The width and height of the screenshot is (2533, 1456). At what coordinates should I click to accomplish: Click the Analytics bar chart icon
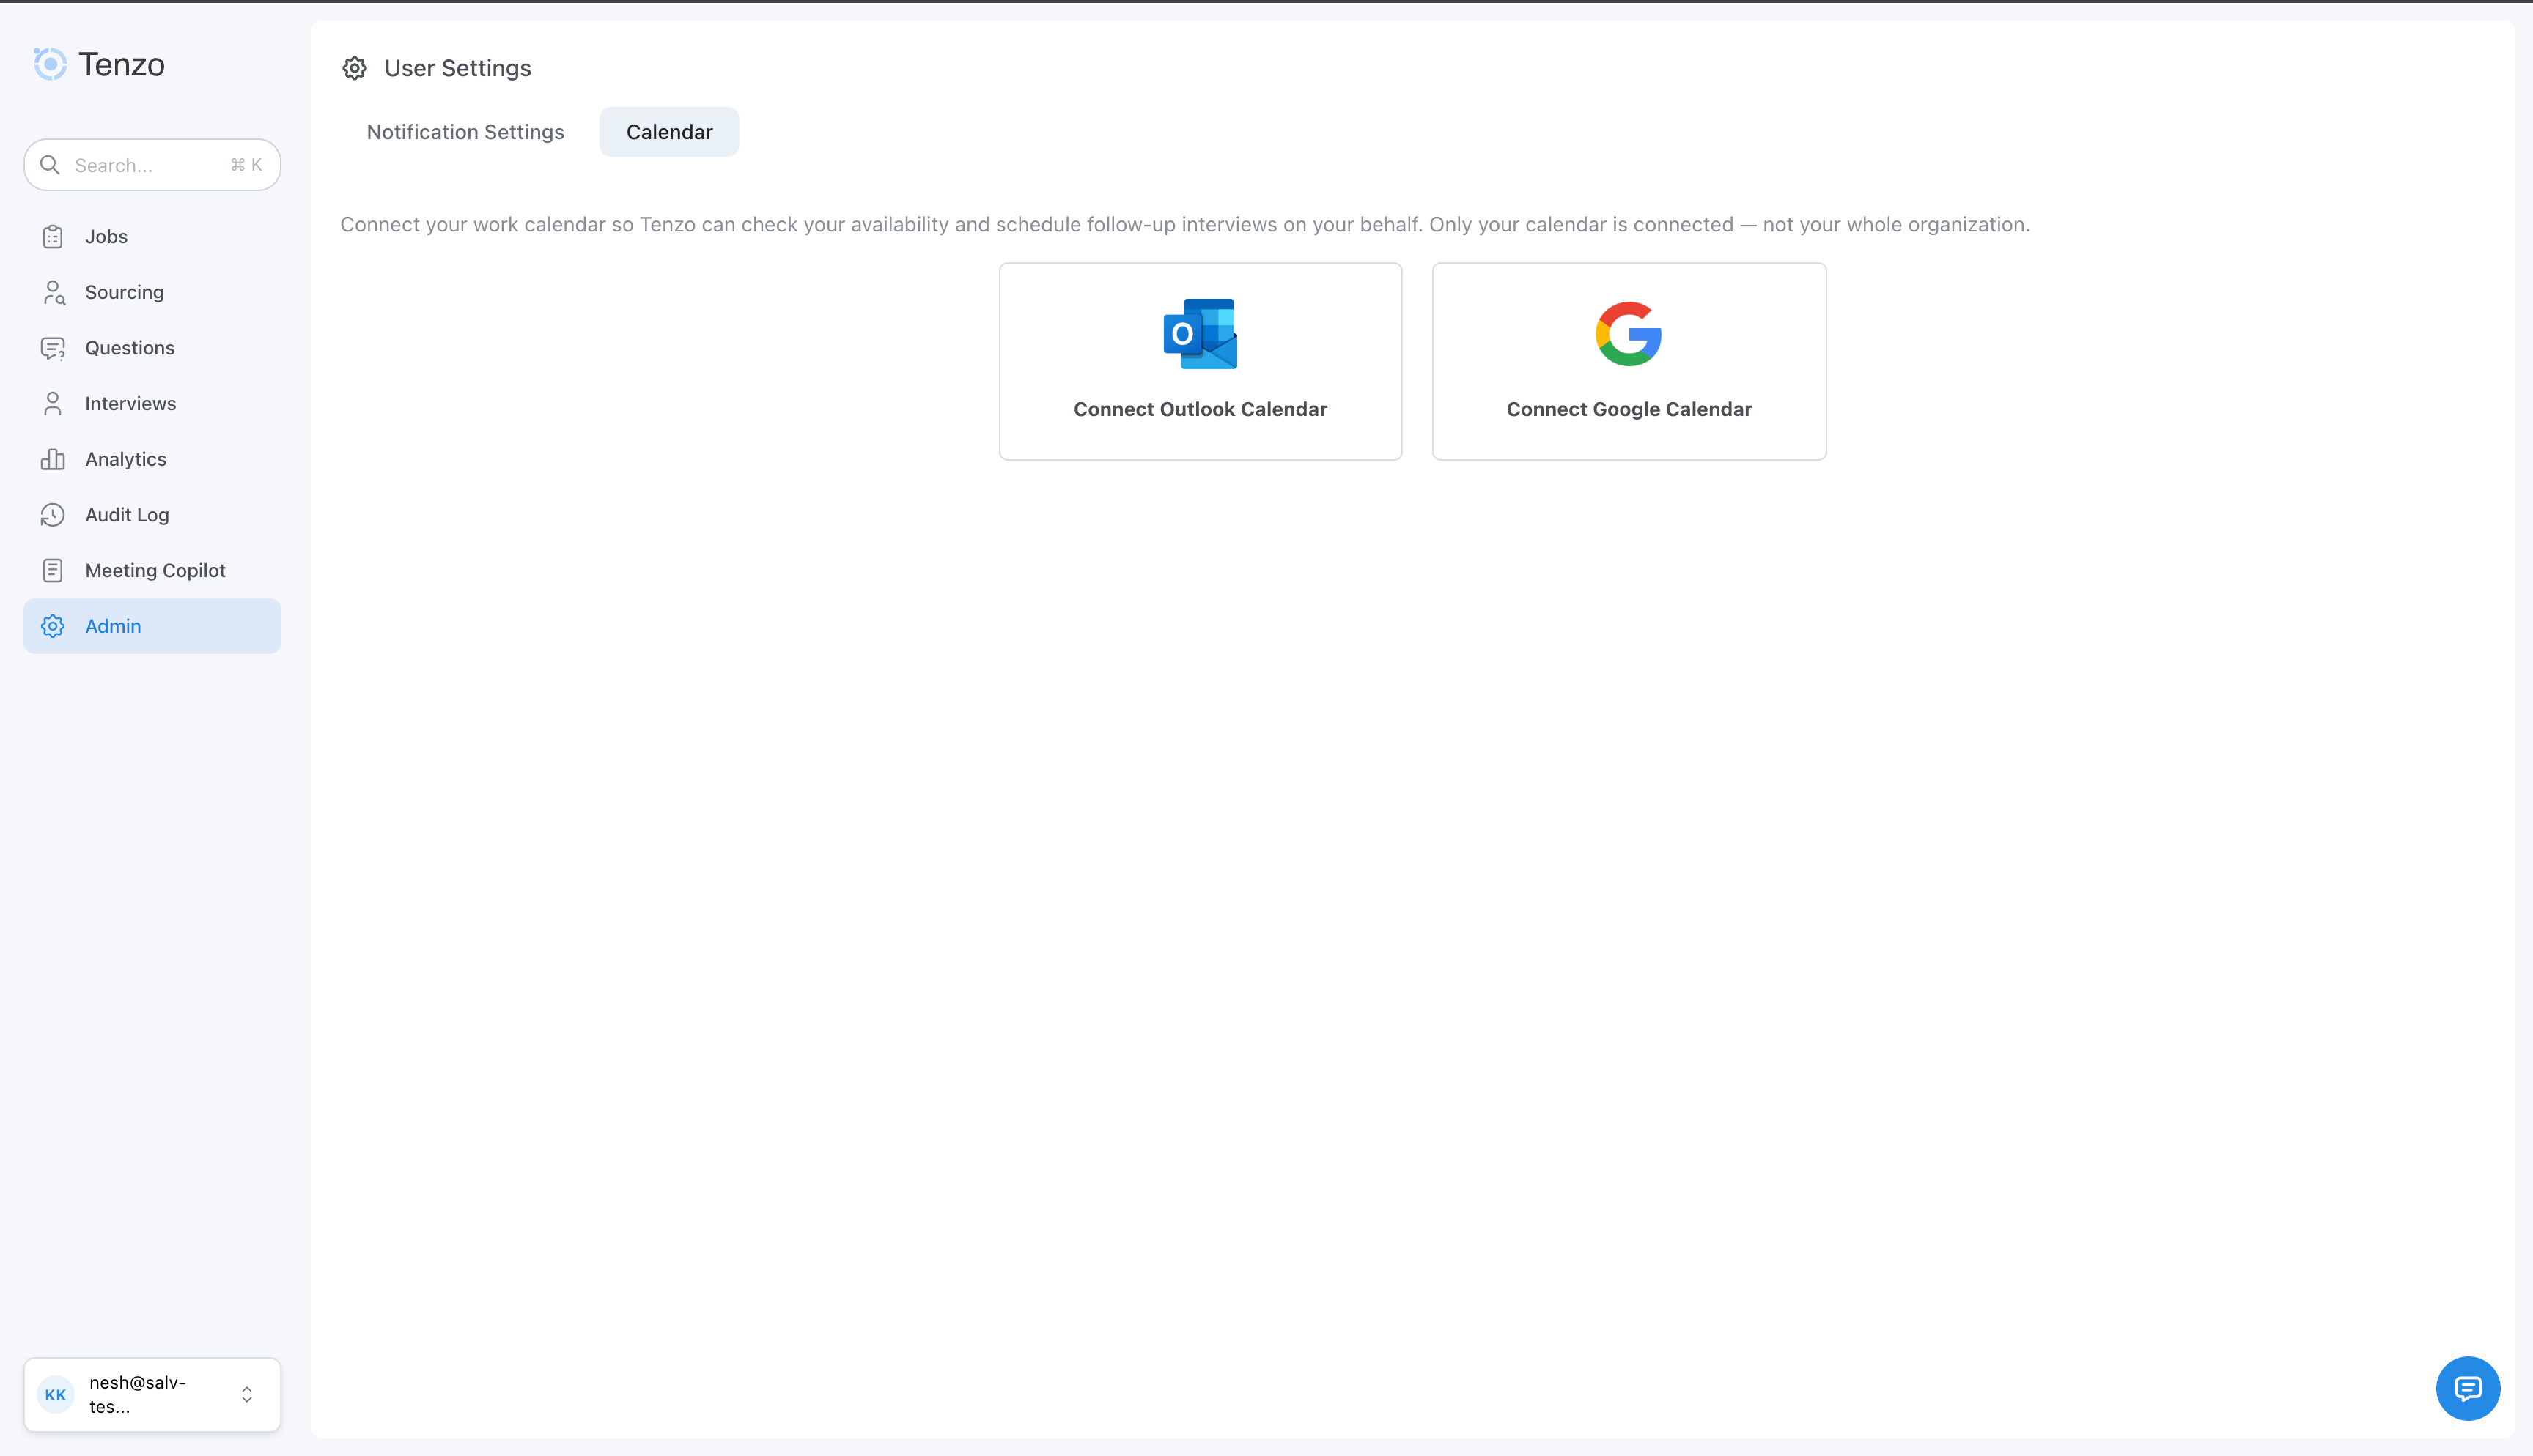pyautogui.click(x=53, y=459)
